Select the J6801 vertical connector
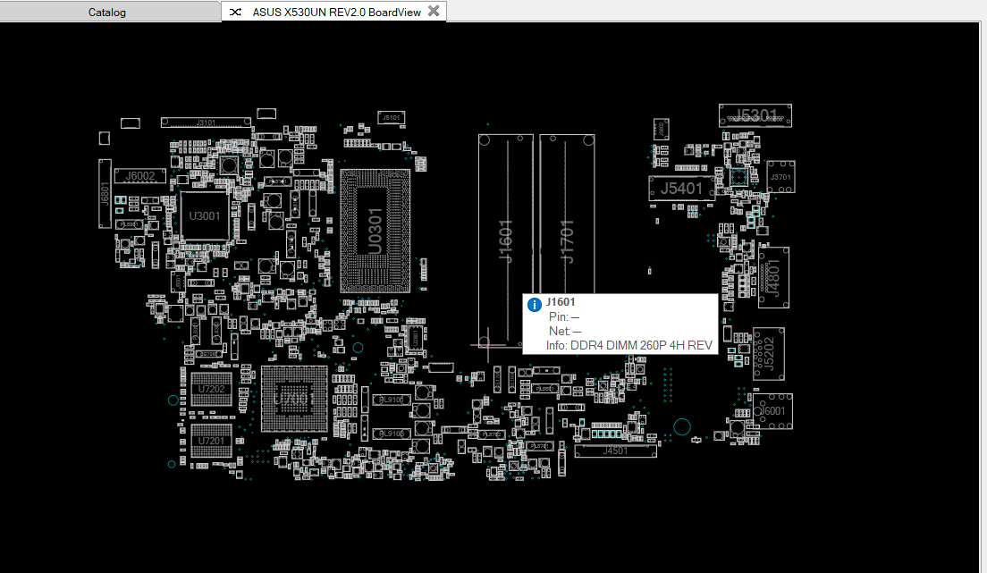 point(105,194)
